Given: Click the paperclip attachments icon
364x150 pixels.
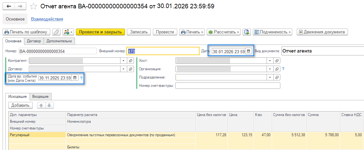Looking at the screenshot, I should 56,32.
